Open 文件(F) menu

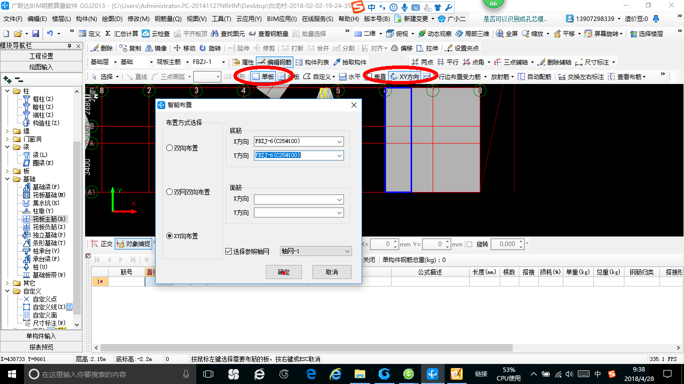[13, 18]
